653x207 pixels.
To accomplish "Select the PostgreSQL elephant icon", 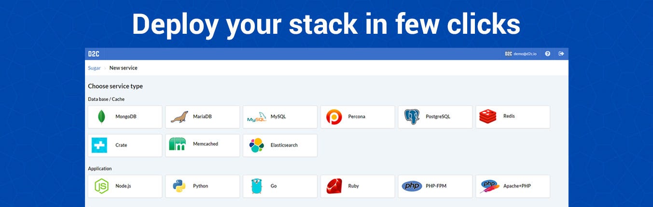I will pos(412,117).
